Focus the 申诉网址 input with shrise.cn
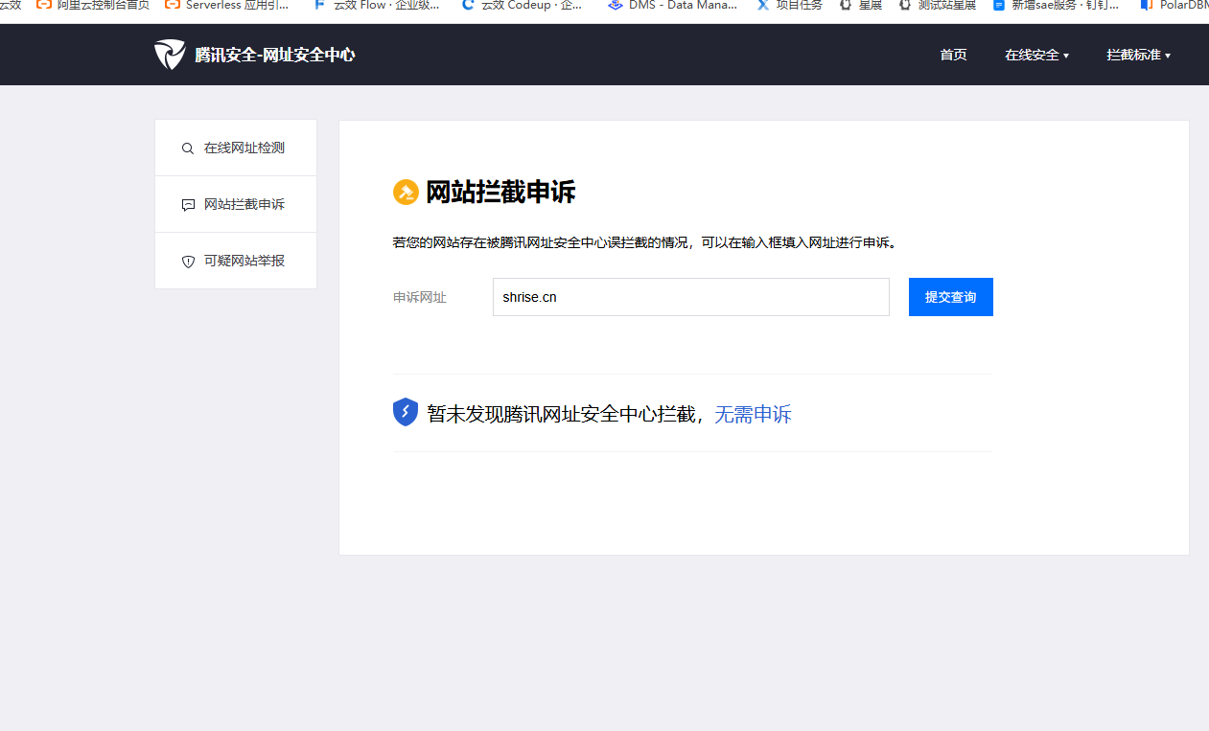 (x=691, y=297)
